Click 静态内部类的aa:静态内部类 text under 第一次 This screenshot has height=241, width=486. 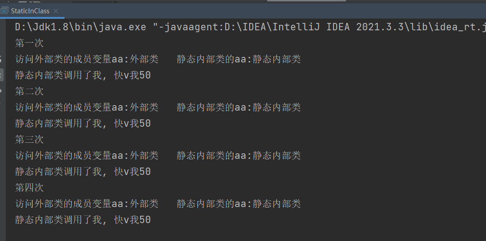point(239,59)
